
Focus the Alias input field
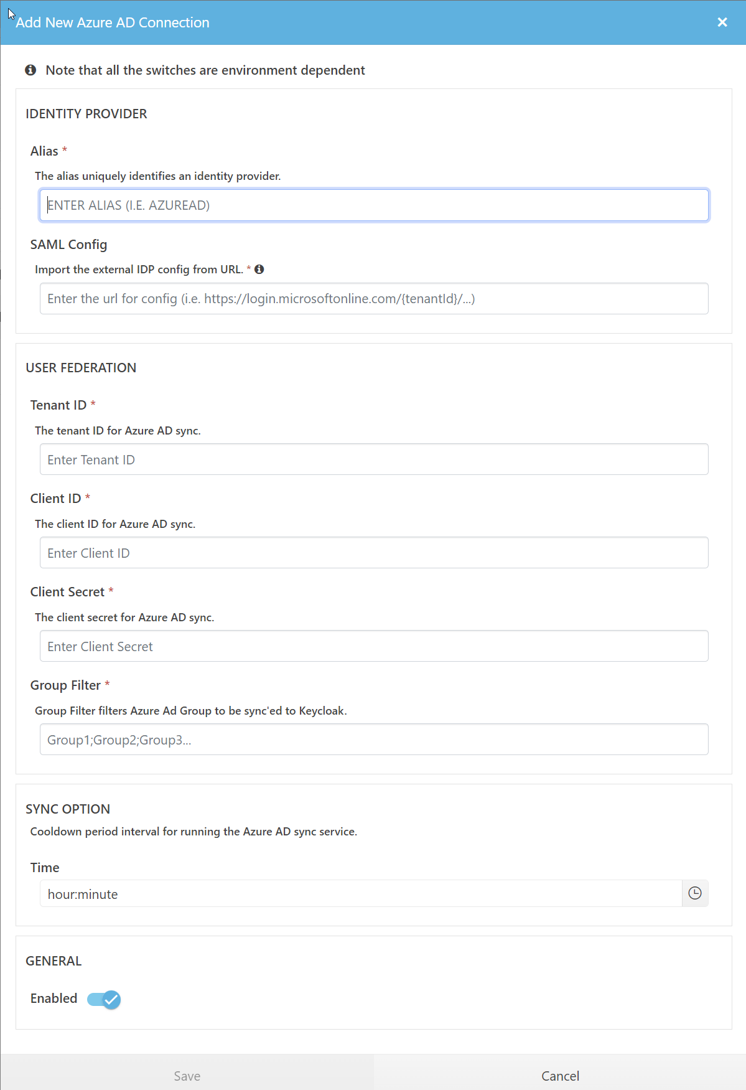[x=373, y=205]
